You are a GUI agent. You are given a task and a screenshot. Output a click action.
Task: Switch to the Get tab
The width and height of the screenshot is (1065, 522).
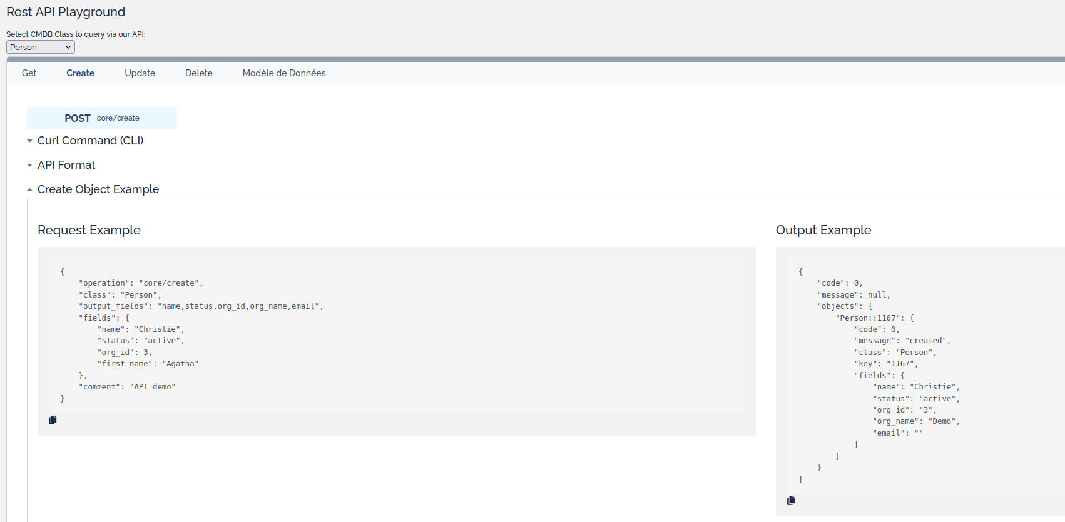pyautogui.click(x=29, y=73)
